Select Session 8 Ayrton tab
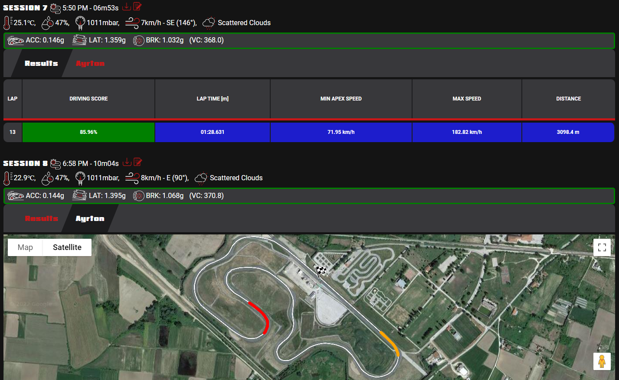Viewport: 619px width, 380px height. click(90, 218)
